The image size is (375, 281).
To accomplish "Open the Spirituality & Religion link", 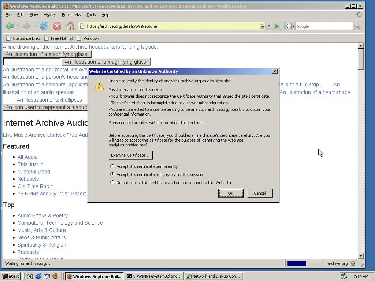I will point(42,245).
